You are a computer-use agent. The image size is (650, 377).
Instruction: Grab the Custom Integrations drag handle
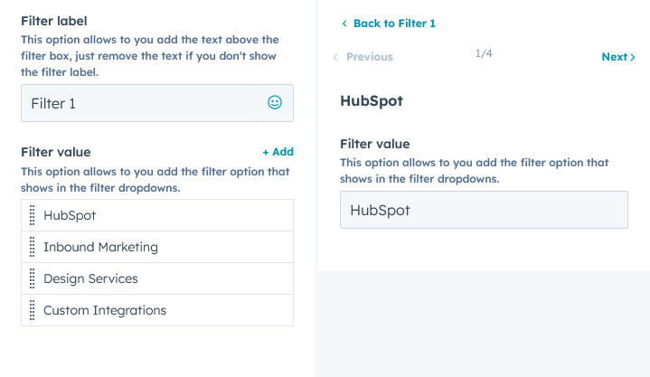point(33,310)
